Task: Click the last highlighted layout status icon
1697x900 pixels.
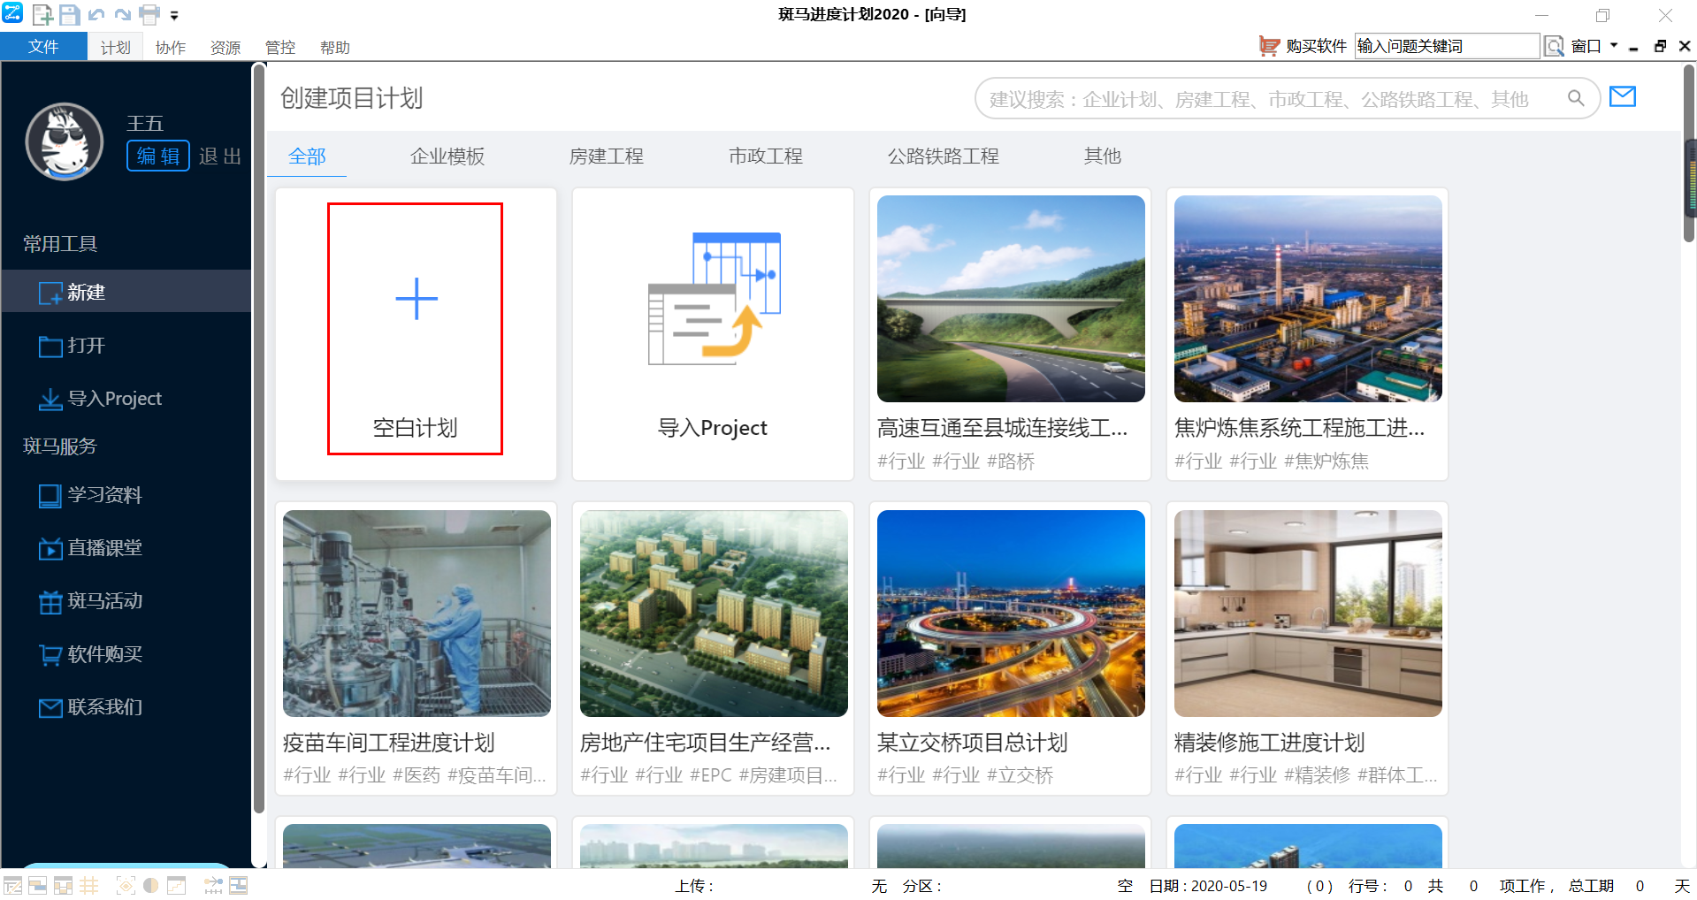Action: tap(239, 886)
